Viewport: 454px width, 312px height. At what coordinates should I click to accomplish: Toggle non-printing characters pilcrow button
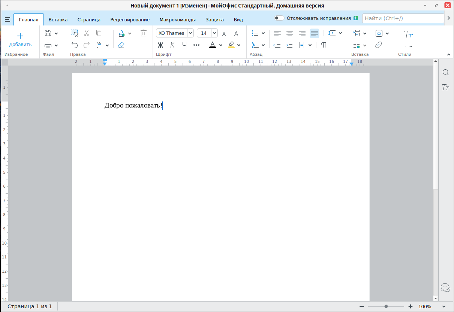coord(324,45)
